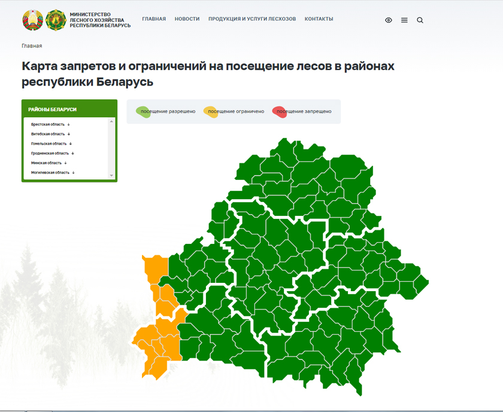Screen dimensions: 503x412
Task: Expand Минская область region list
Action: point(49,163)
